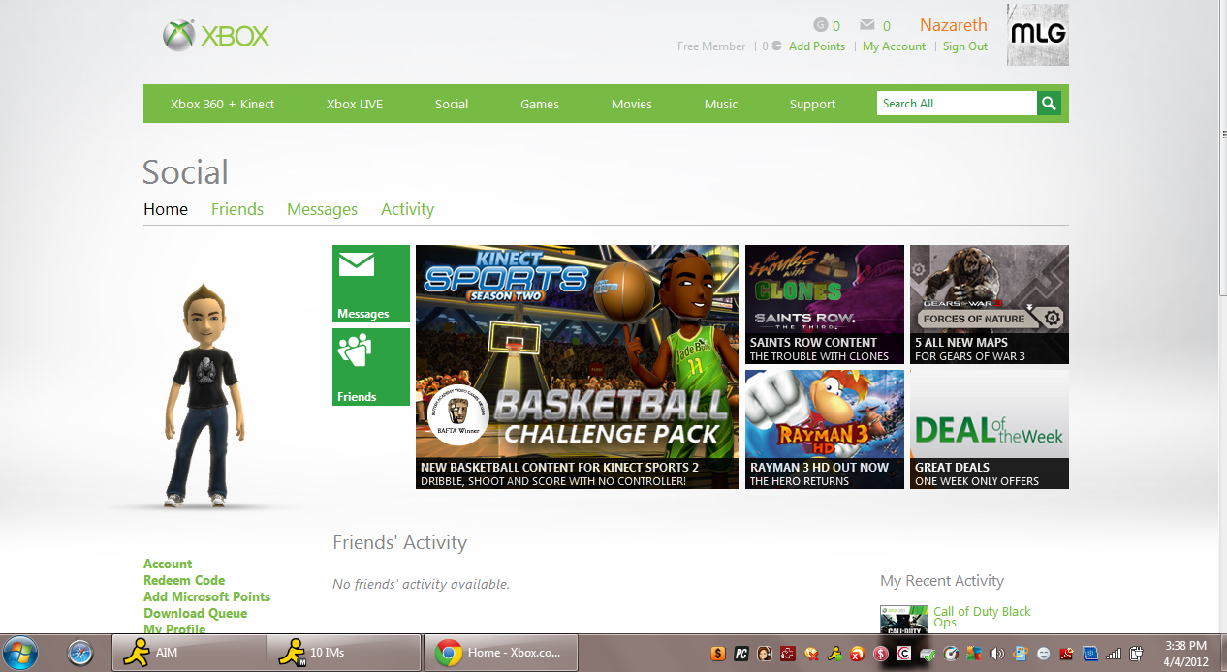Open the green Friends tile

pos(371,367)
